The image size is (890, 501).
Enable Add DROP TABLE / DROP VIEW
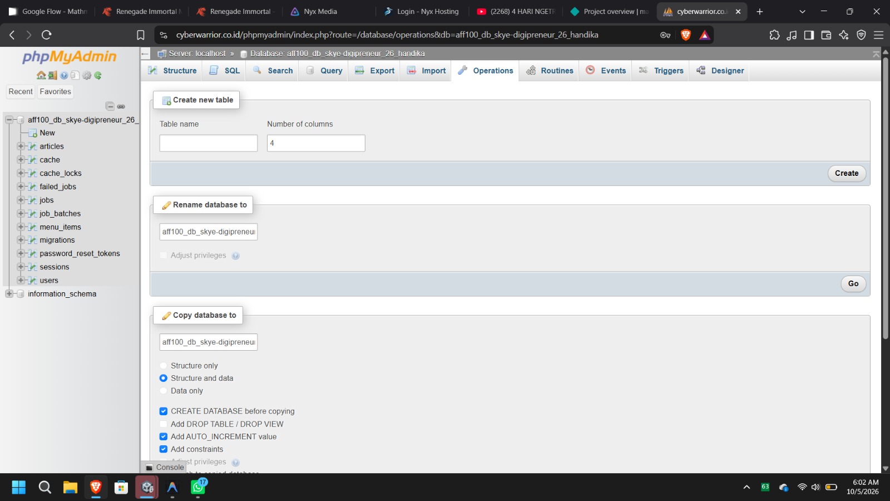click(x=164, y=424)
